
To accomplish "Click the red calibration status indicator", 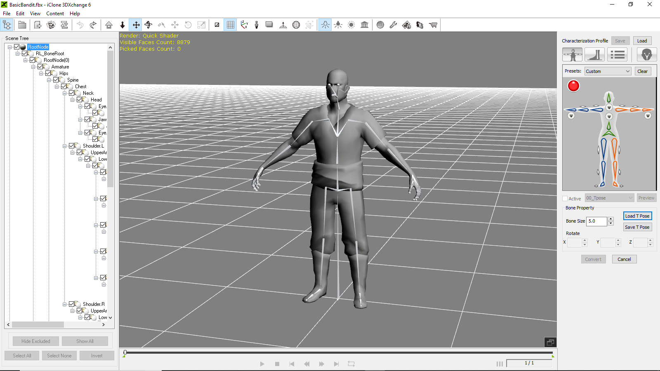I will click(x=573, y=86).
